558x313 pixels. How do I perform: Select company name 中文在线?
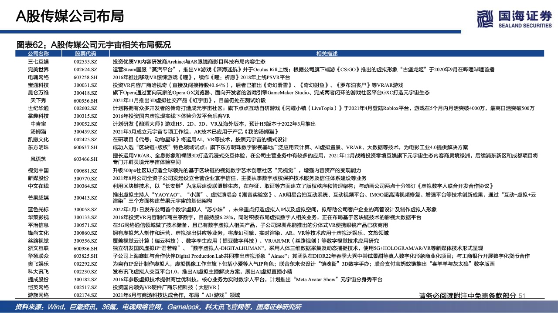click(x=38, y=186)
